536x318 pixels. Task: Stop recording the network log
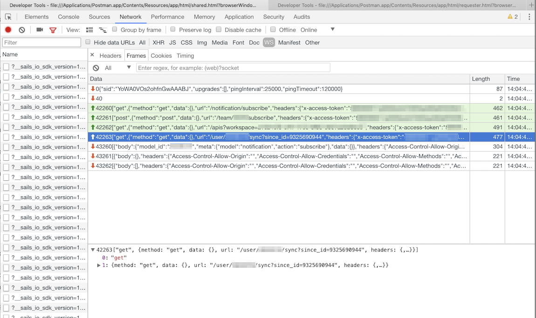[7, 29]
